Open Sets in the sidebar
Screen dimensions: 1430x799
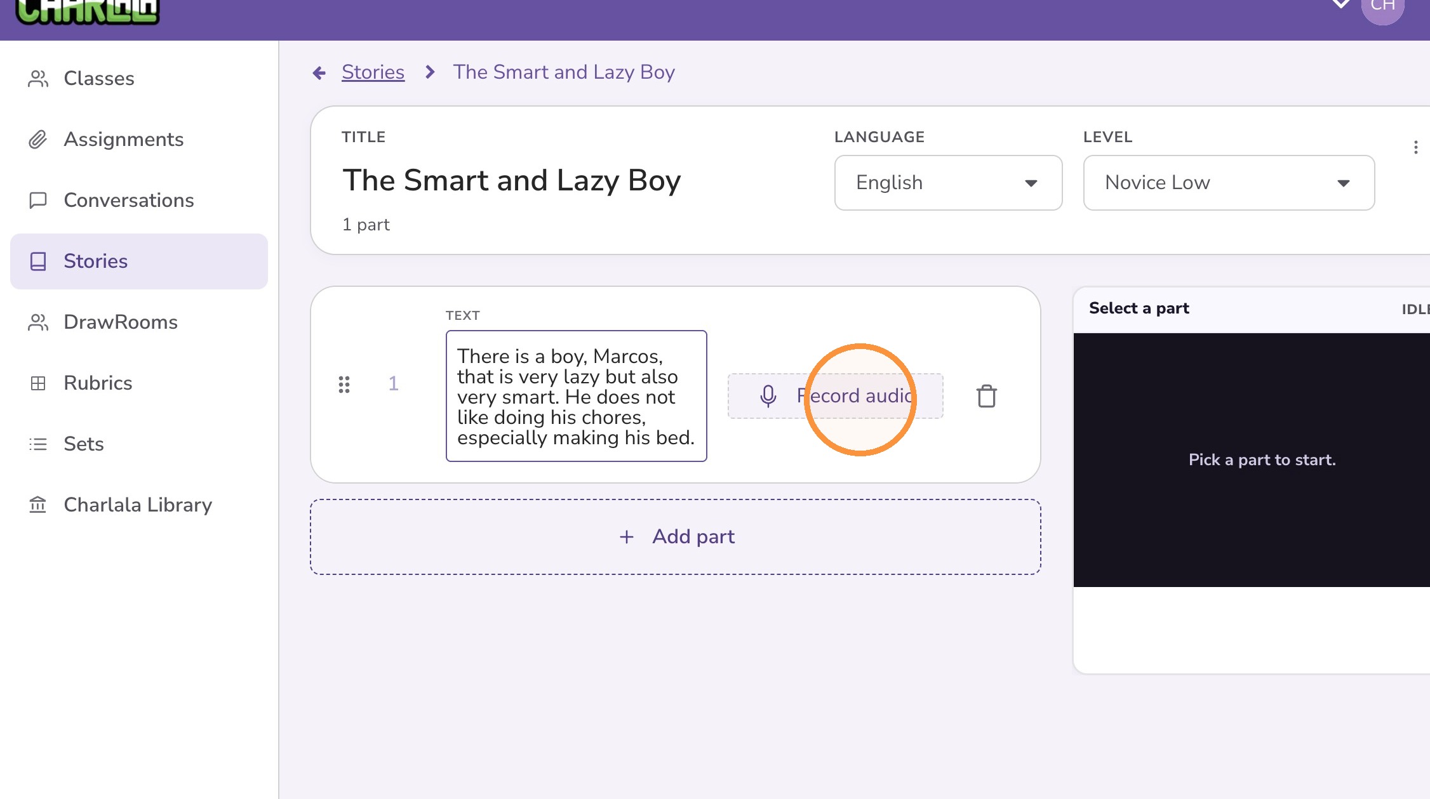tap(139, 444)
